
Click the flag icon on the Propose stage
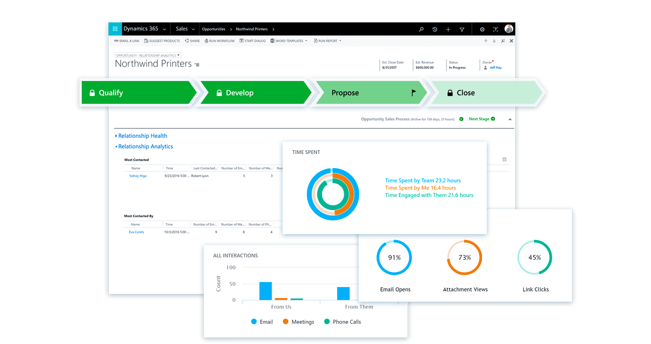tap(413, 93)
